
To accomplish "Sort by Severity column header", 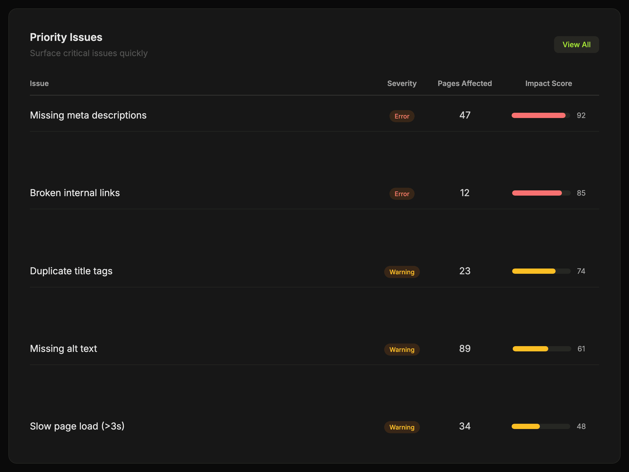I will (402, 83).
